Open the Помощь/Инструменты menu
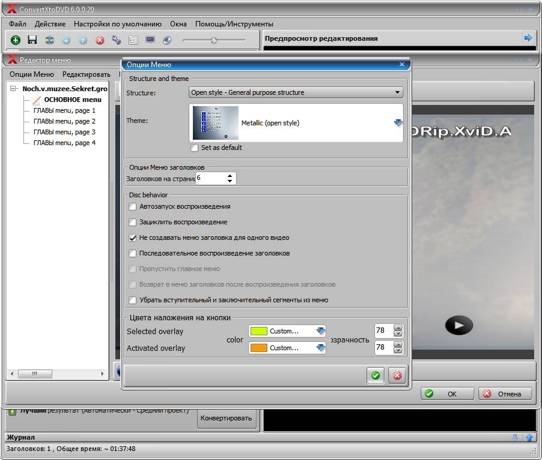Image resolution: width=542 pixels, height=460 pixels. point(234,24)
